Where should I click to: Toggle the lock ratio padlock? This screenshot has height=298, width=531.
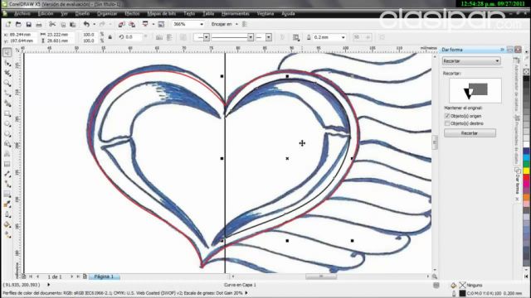pyautogui.click(x=110, y=37)
